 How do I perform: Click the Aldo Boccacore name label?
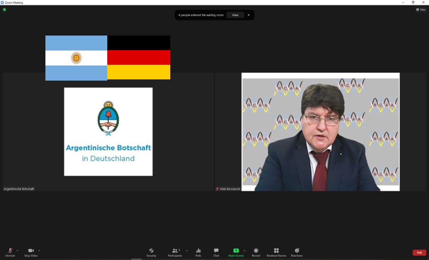(x=230, y=189)
